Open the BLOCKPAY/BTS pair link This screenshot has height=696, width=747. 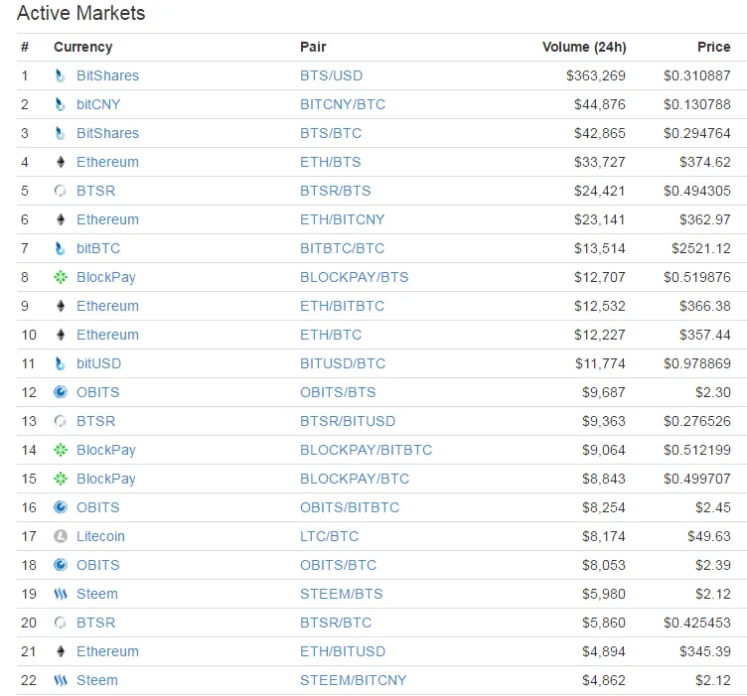[x=355, y=277]
